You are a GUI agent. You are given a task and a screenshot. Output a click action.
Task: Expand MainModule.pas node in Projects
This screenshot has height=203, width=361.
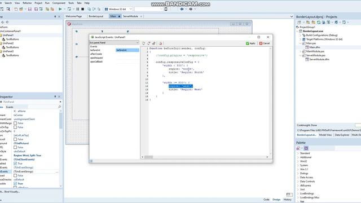point(300,51)
